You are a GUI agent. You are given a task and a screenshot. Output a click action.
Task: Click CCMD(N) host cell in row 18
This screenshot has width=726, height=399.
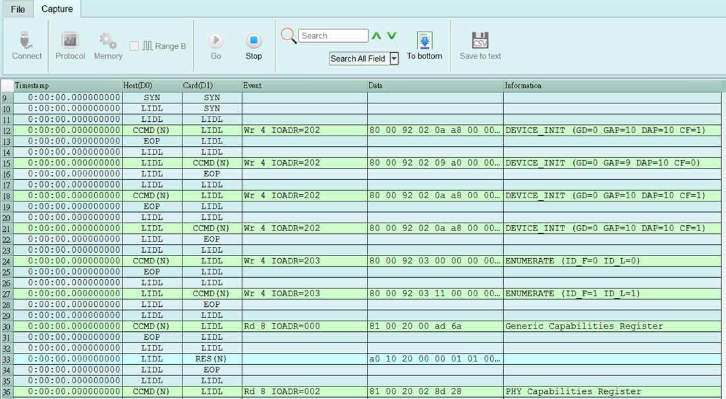pyautogui.click(x=152, y=196)
